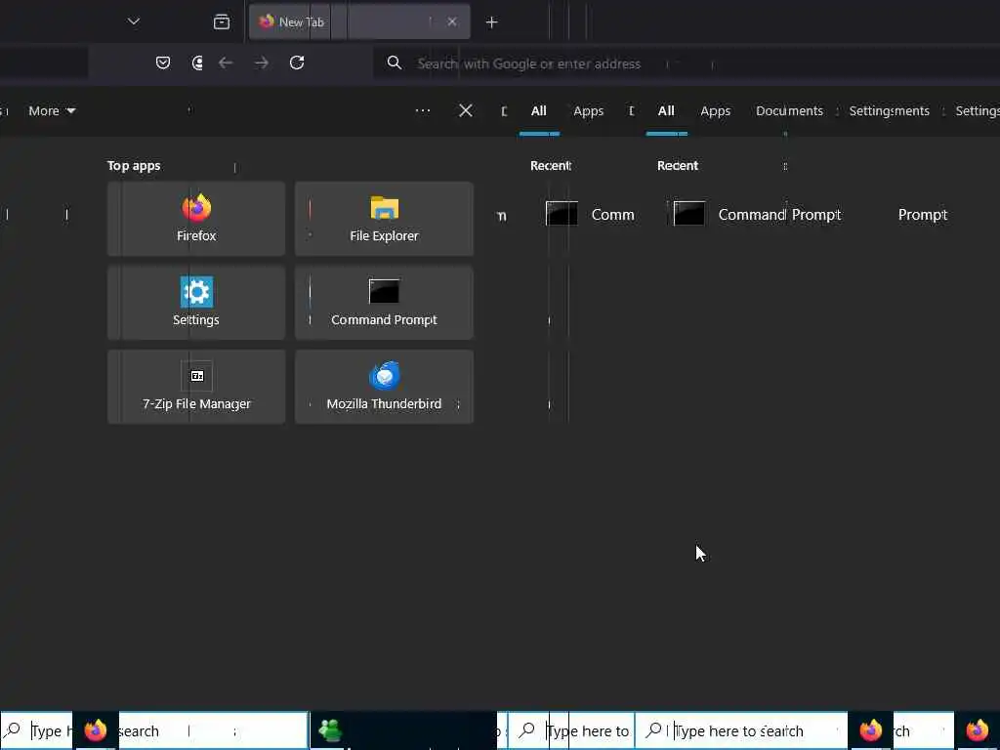Close the New Tab browser tab
Image resolution: width=1000 pixels, height=750 pixels.
coord(452,21)
